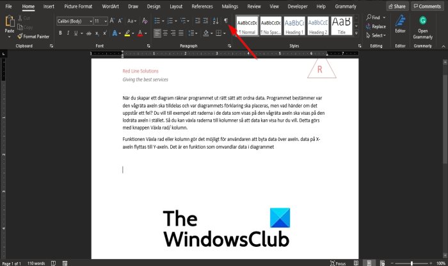This screenshot has width=448, height=266.
Task: Switch to the Developer tab
Action: 298,6
